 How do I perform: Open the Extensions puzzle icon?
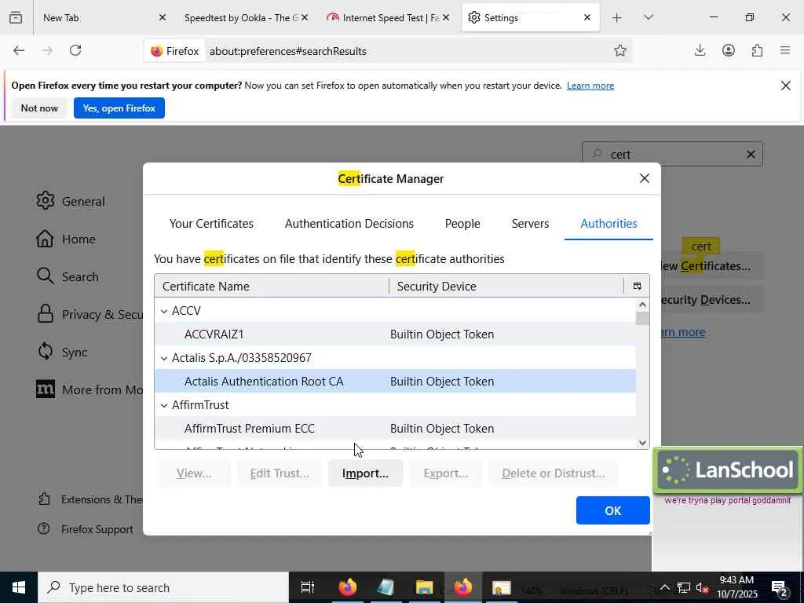757,50
